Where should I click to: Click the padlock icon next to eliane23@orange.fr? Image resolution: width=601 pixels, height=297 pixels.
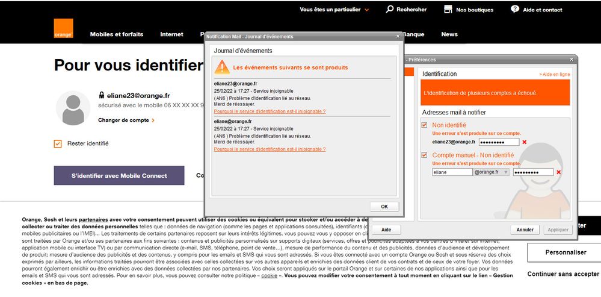click(x=102, y=96)
